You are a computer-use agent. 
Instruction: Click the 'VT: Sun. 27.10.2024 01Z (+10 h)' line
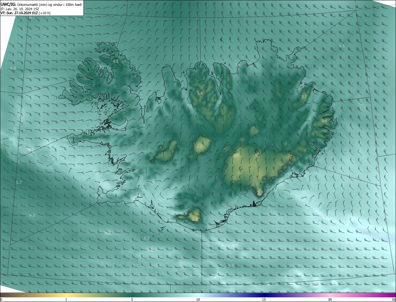[x=26, y=13]
